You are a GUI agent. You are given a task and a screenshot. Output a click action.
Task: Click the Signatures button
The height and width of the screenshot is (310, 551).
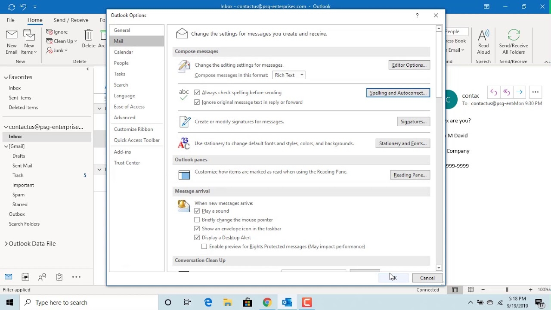pyautogui.click(x=413, y=122)
